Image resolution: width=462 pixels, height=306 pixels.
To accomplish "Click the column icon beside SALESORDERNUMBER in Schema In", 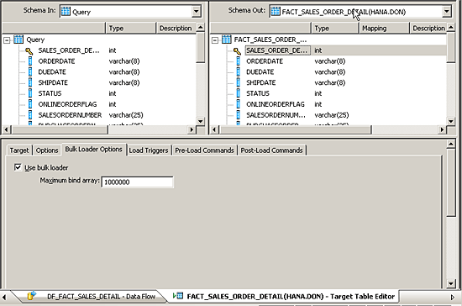I will coord(30,114).
